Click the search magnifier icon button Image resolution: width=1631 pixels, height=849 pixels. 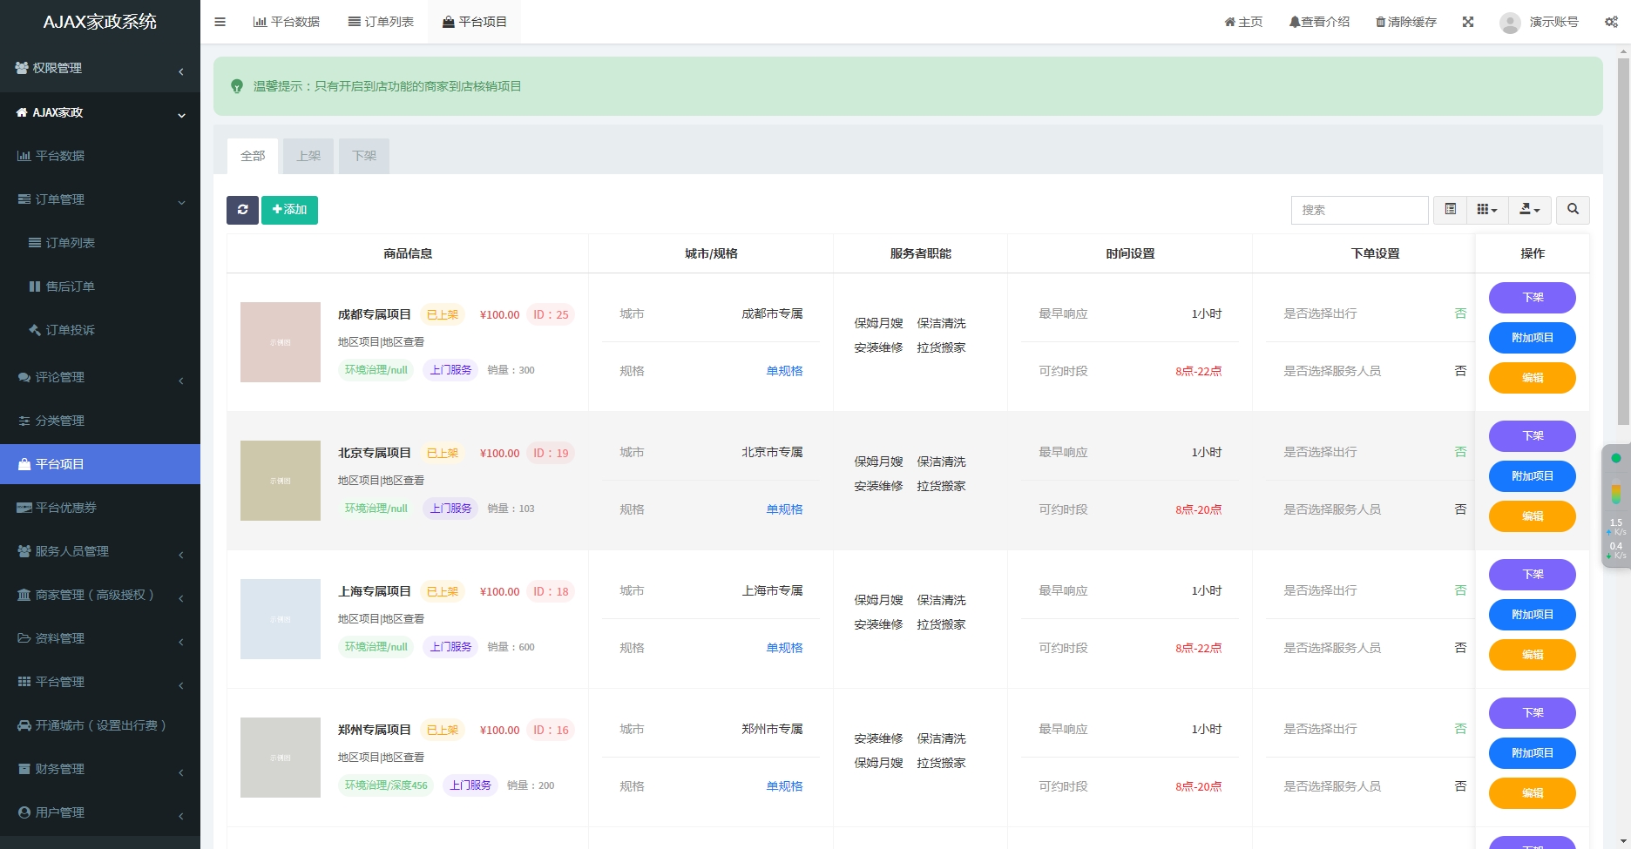point(1573,210)
